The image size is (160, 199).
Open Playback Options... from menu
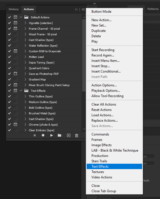point(106,91)
